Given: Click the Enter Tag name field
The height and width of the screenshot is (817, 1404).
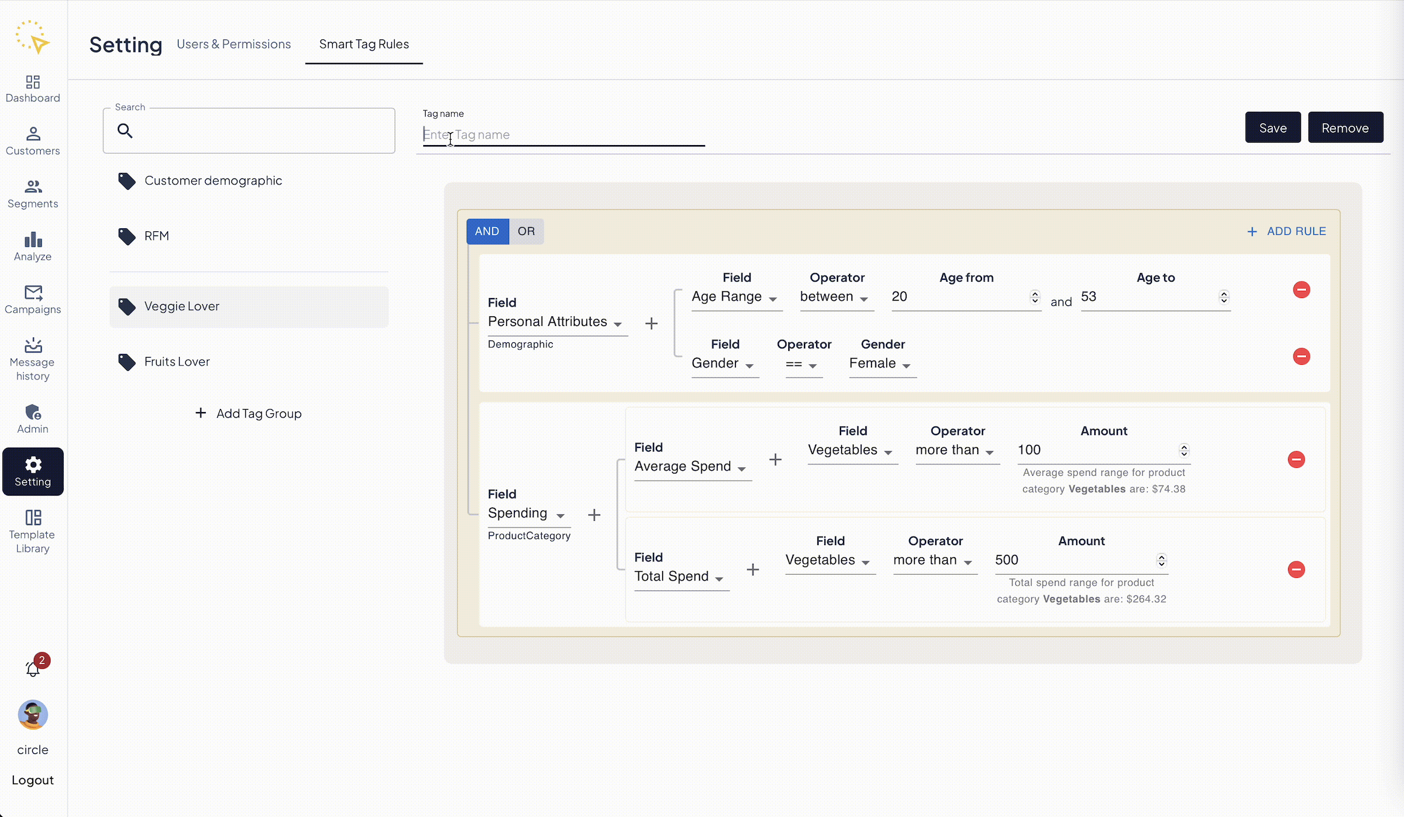Looking at the screenshot, I should 562,135.
